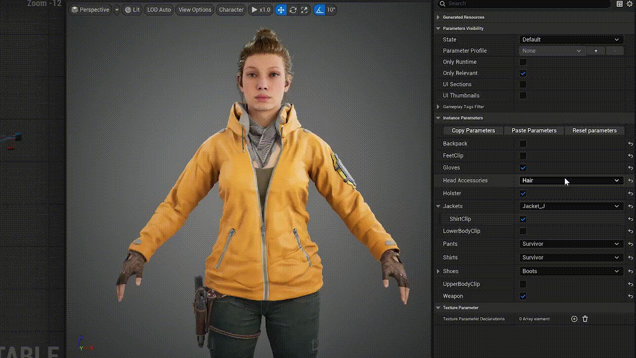The width and height of the screenshot is (636, 358).
Task: Open the details panel settings gear
Action: (x=630, y=3)
